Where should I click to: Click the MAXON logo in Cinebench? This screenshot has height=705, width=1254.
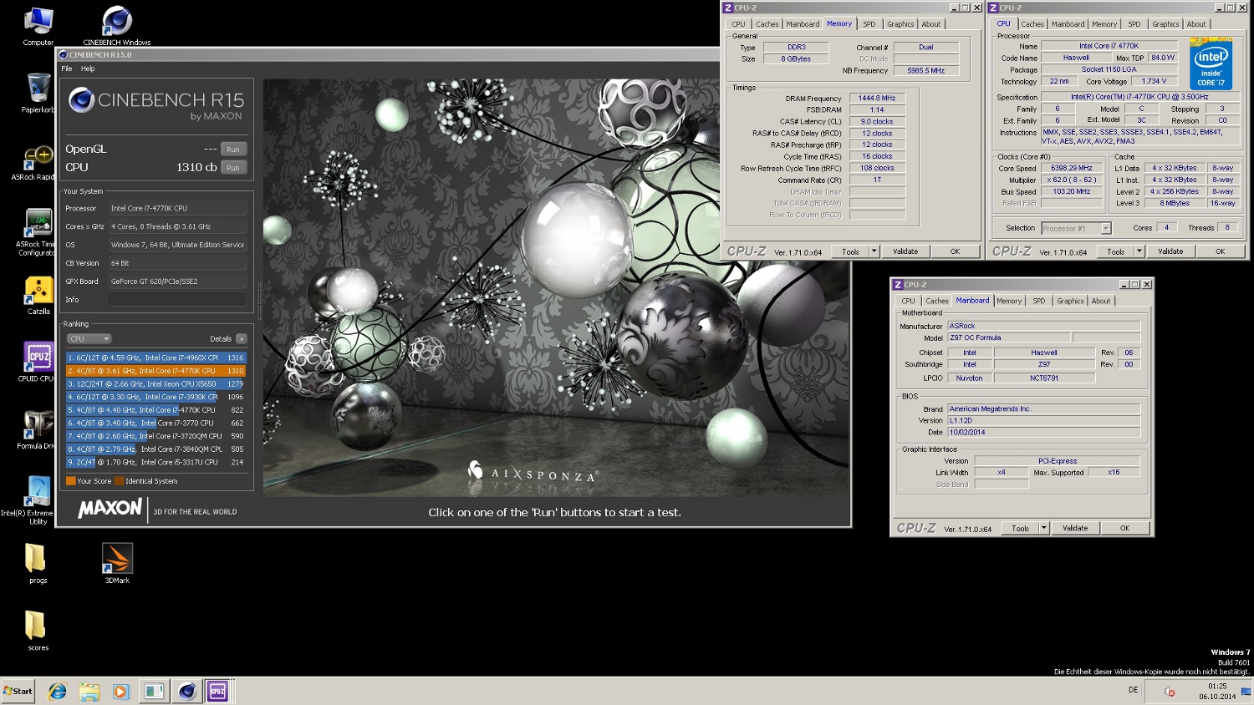[110, 508]
